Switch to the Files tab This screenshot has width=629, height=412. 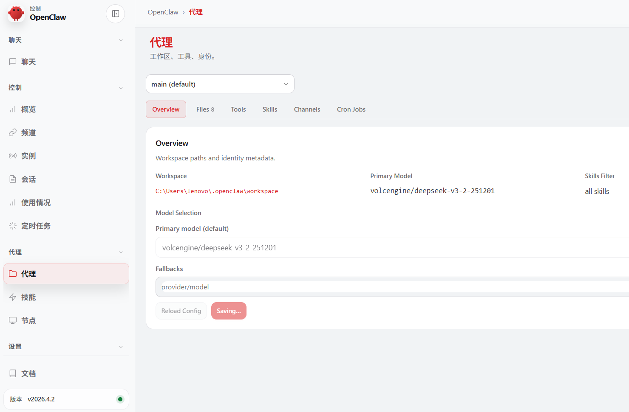(205, 109)
